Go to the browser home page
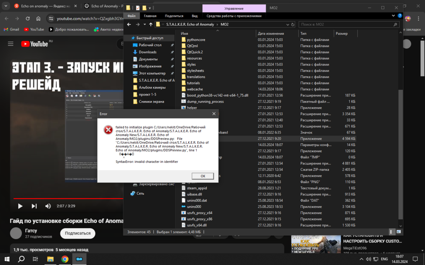Screen dimensions: 425x265 point(38,19)
